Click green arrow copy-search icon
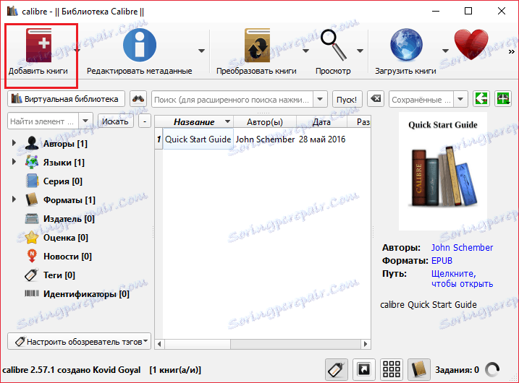 (x=481, y=99)
